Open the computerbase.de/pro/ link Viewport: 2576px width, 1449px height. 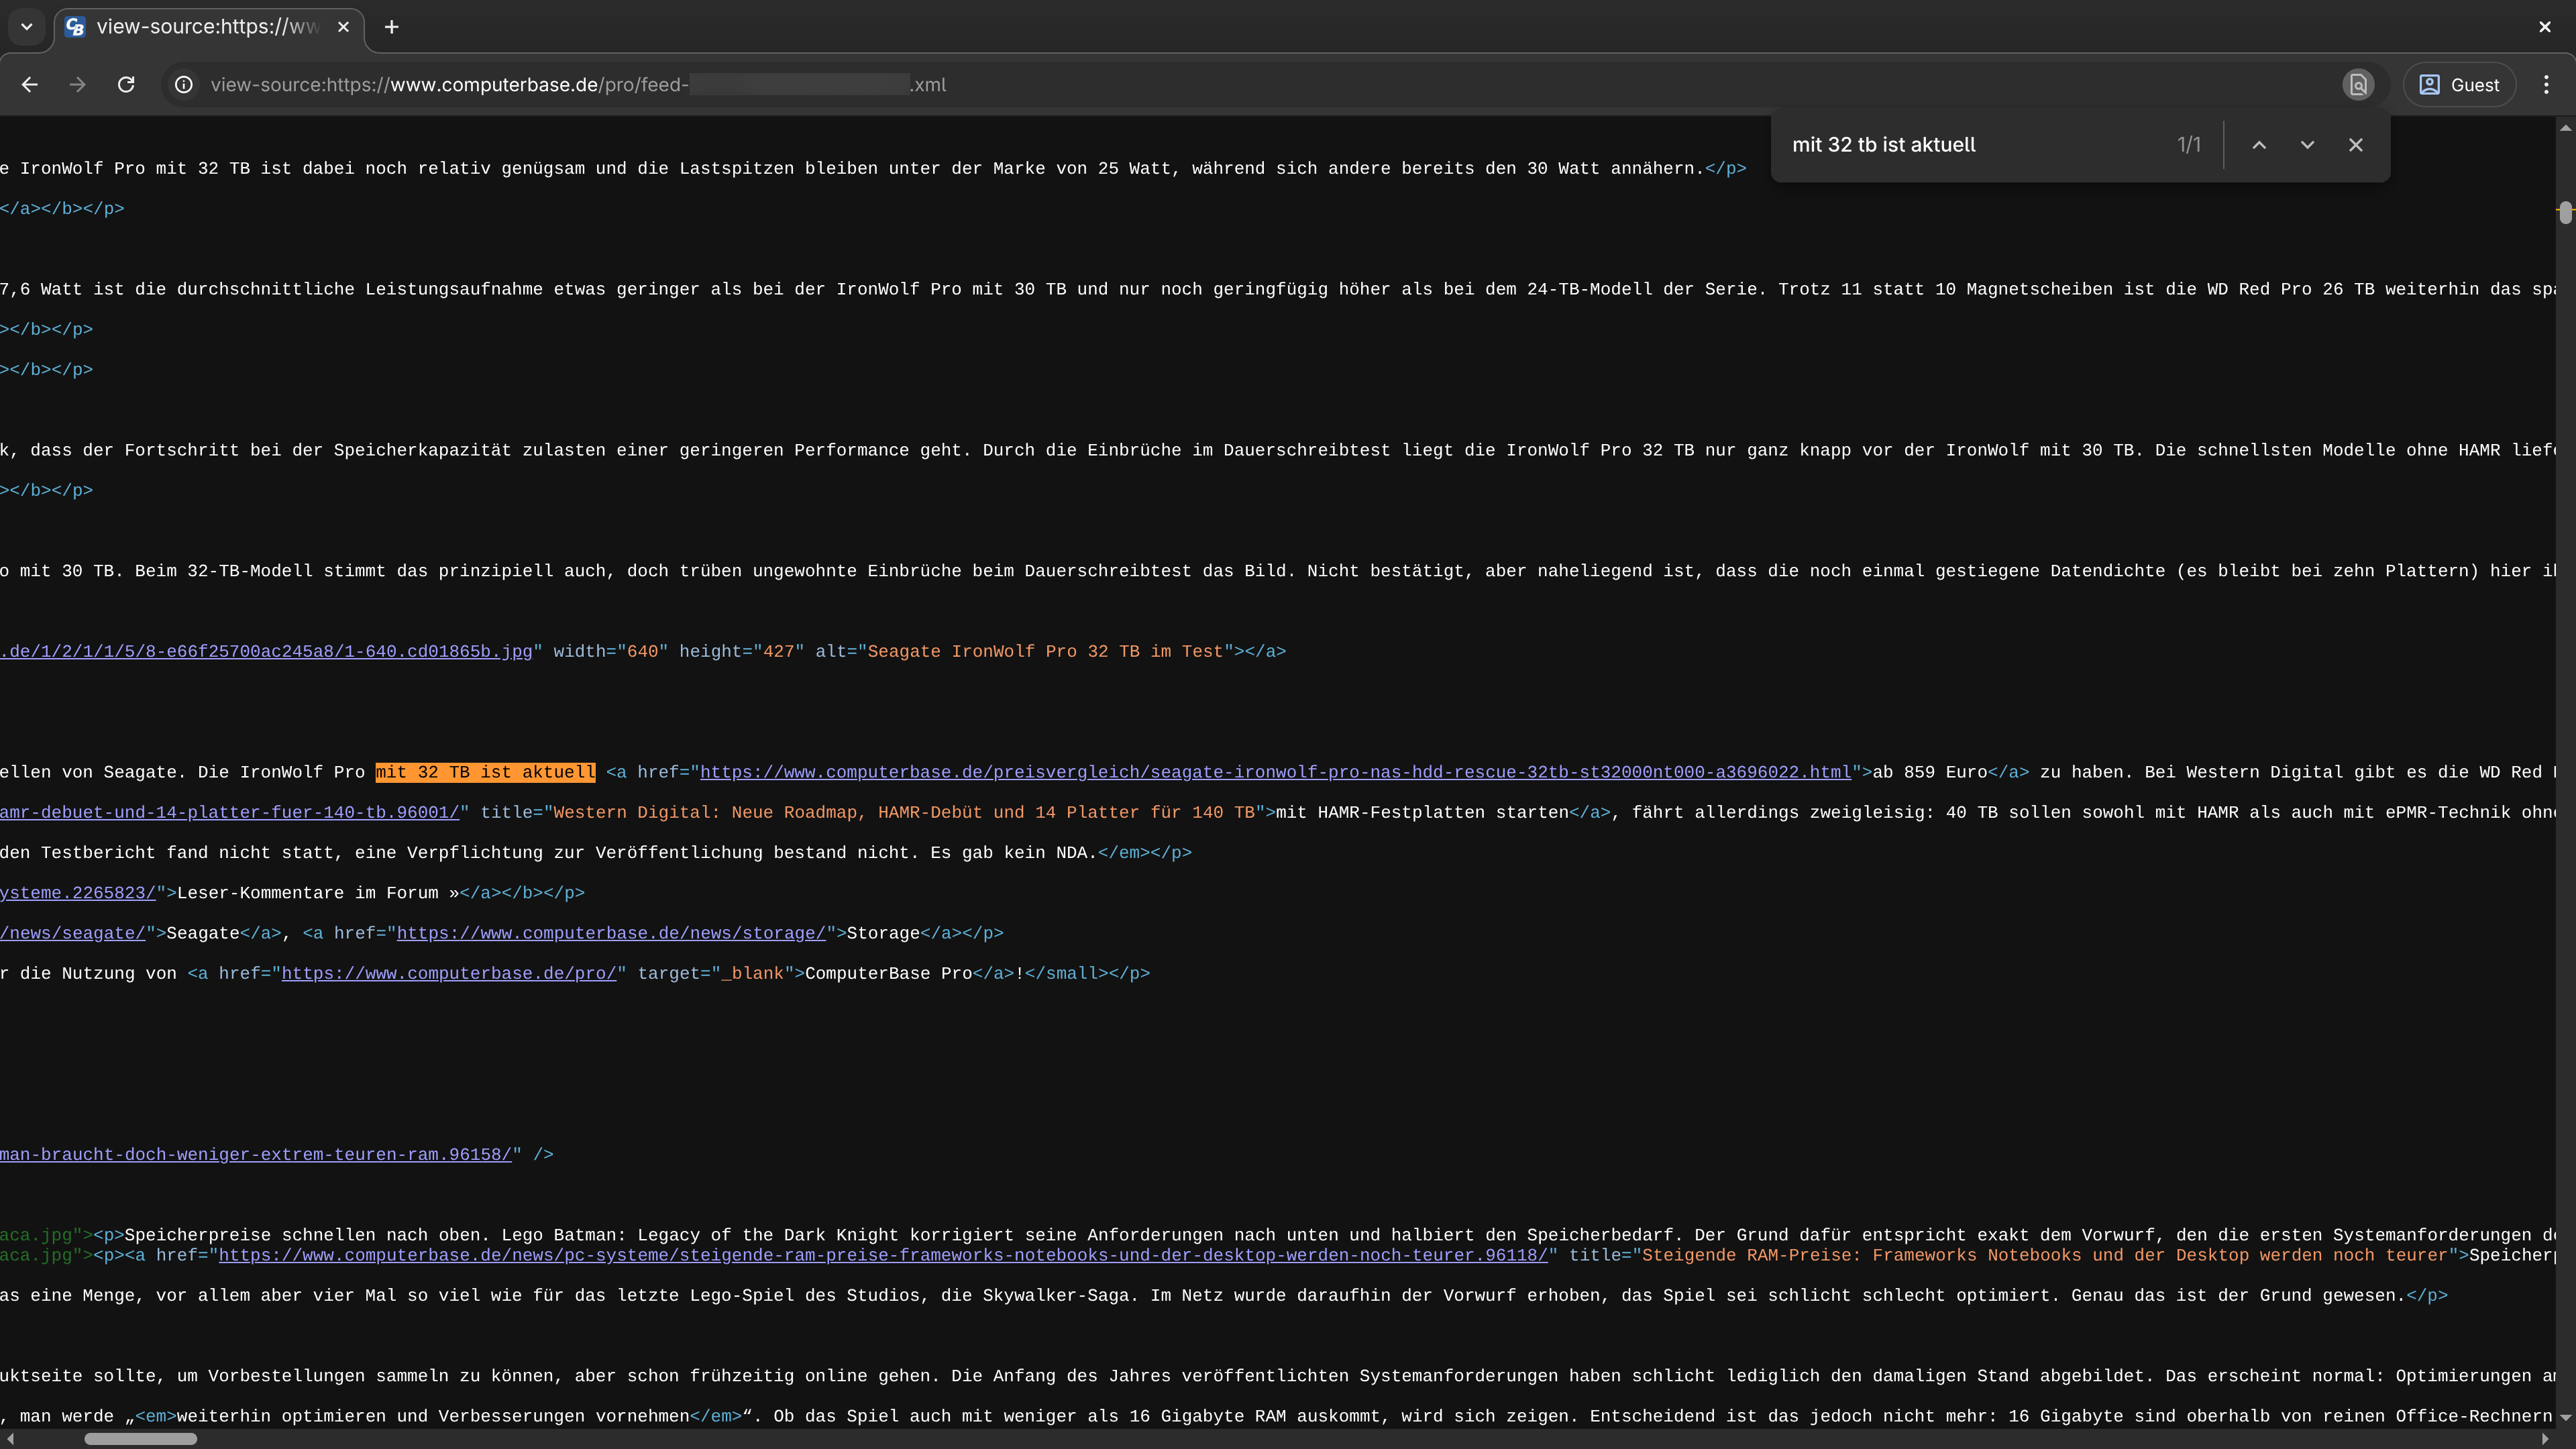click(x=448, y=973)
